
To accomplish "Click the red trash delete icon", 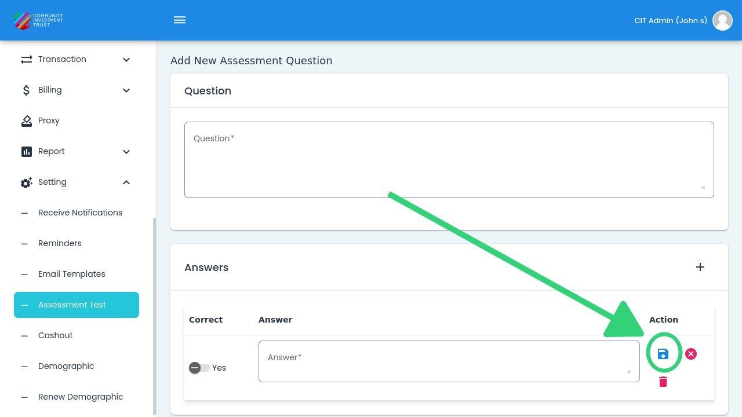I will (x=663, y=382).
